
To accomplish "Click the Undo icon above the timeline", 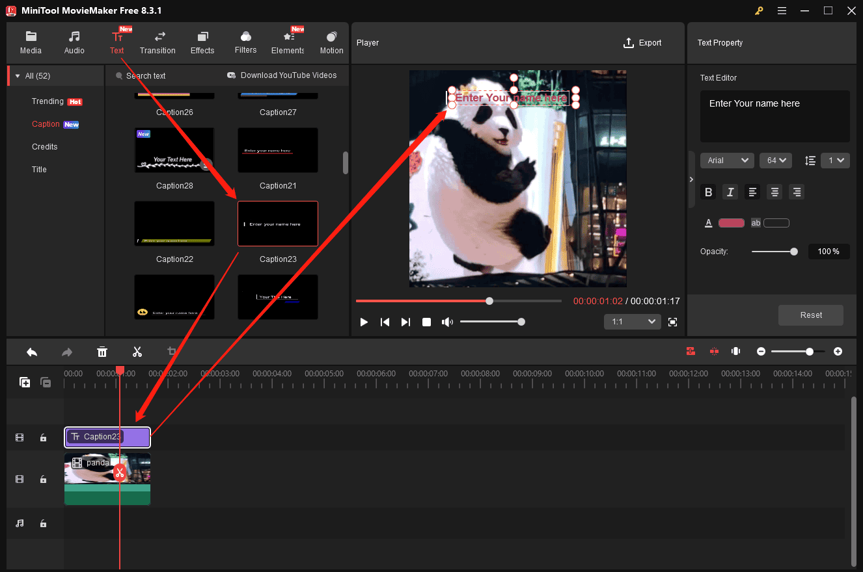I will pyautogui.click(x=32, y=352).
